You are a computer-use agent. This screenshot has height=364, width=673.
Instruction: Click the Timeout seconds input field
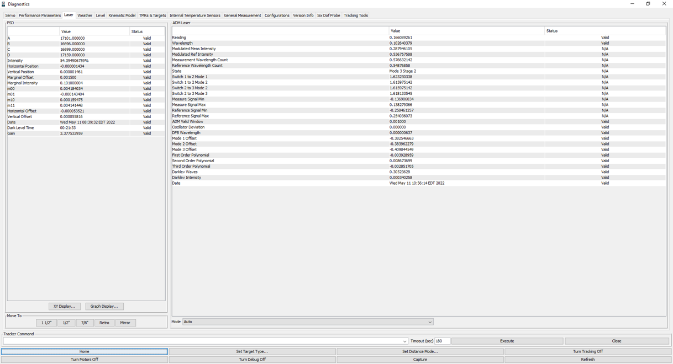coord(441,341)
